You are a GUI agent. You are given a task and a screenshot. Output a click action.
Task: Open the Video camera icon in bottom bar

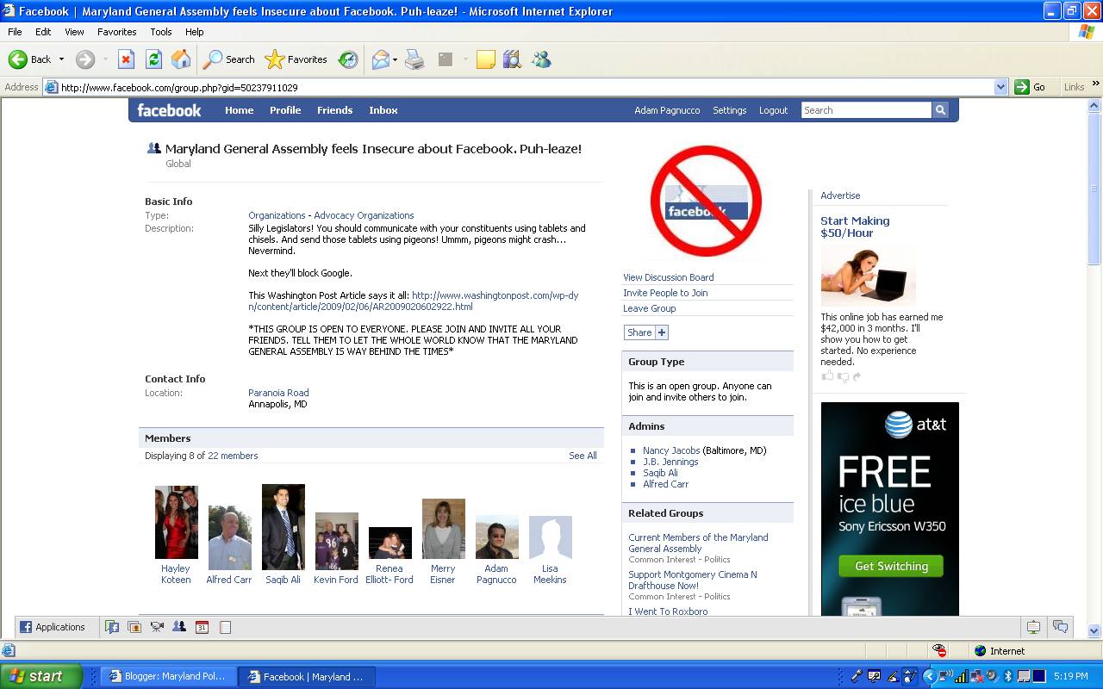coord(157,627)
